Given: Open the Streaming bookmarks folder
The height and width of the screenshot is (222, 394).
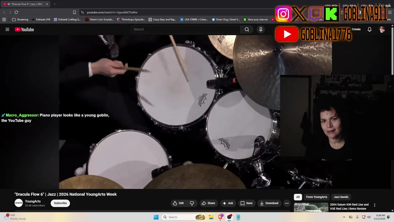Looking at the screenshot, I should click(20, 19).
